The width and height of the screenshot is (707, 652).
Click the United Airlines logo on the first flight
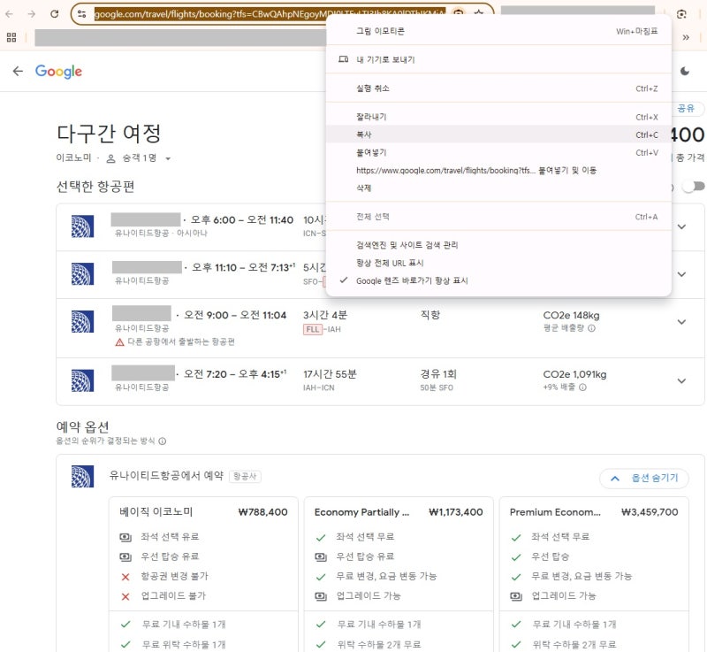(84, 227)
